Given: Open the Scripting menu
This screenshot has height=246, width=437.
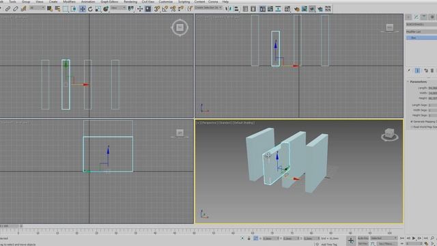Looking at the screenshot, I should [184, 1].
